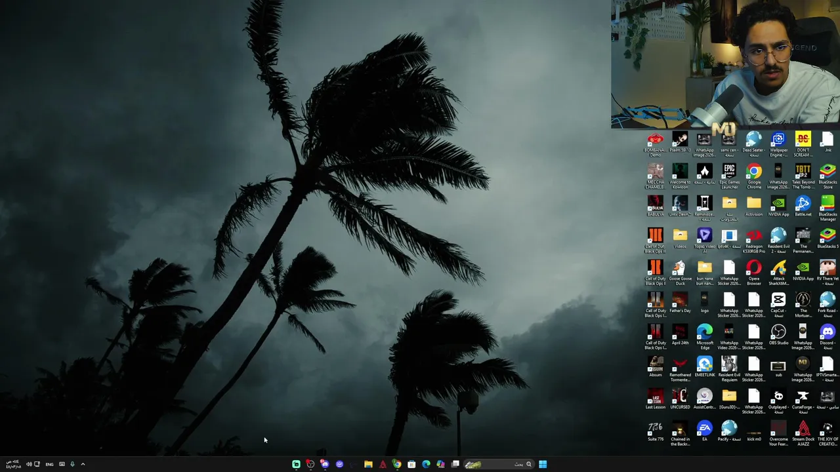The image size is (840, 472).
Task: Select the Absum desktop shortcut
Action: [x=655, y=367]
